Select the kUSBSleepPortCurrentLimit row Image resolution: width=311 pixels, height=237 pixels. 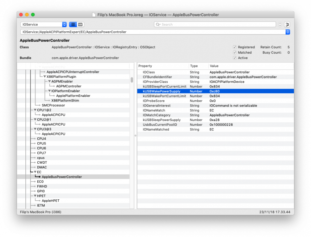click(215, 87)
